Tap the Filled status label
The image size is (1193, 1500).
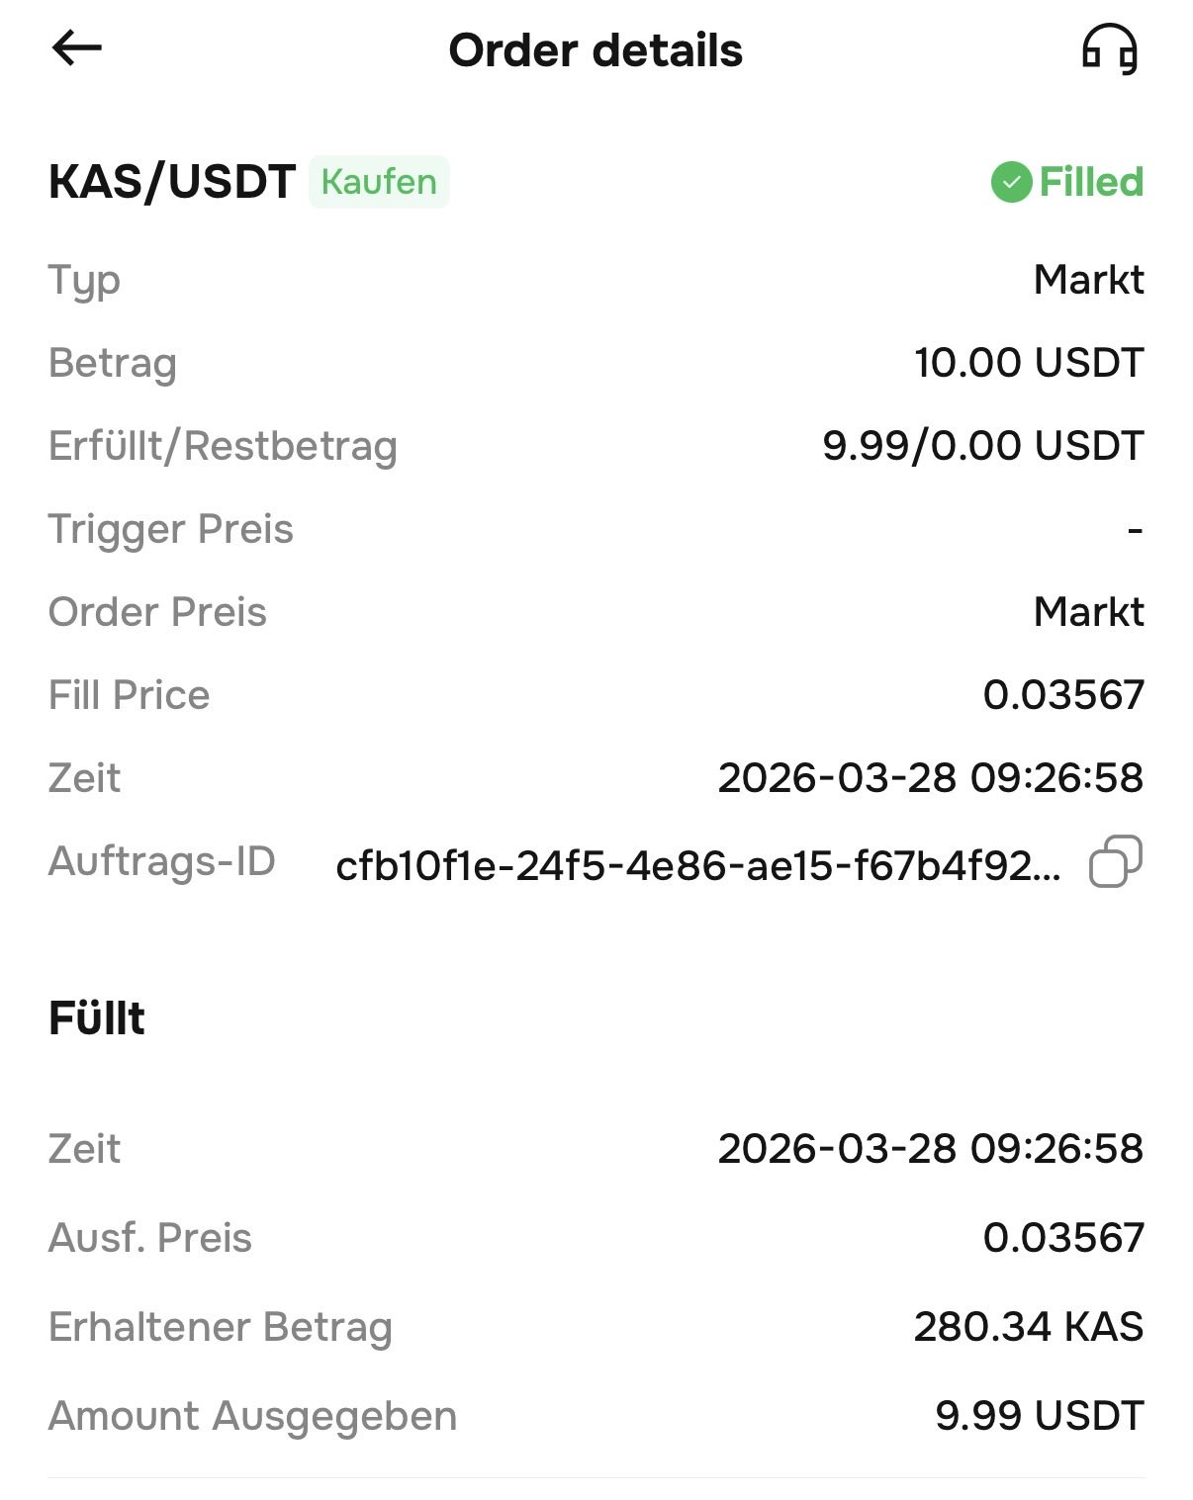[x=1090, y=182]
